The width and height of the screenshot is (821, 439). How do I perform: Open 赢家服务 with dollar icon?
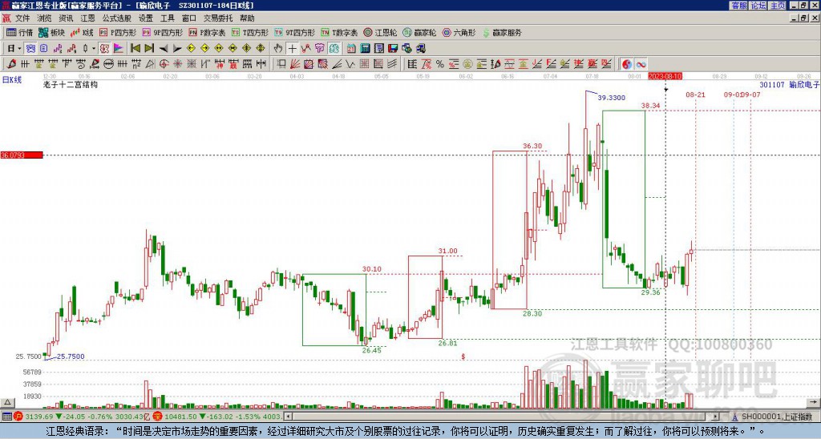coord(502,32)
